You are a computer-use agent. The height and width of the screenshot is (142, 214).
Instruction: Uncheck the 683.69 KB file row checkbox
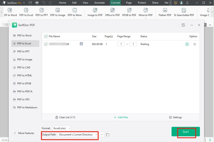(46, 44)
